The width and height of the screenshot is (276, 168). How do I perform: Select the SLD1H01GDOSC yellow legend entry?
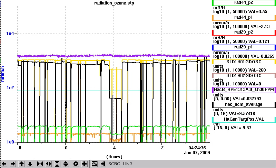pos(244,62)
